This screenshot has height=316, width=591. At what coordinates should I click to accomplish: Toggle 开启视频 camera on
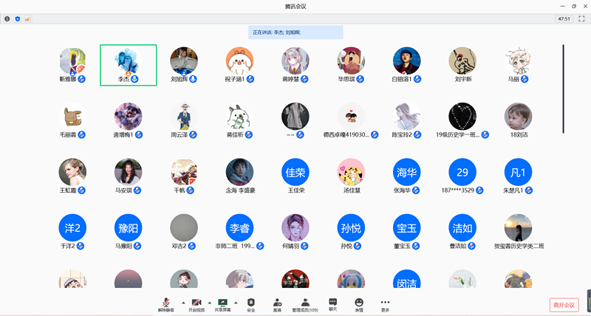[197, 304]
